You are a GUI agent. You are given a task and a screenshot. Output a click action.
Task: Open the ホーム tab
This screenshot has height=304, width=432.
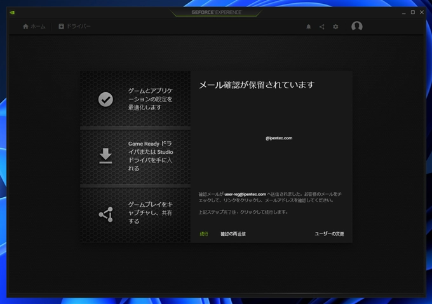pyautogui.click(x=34, y=27)
